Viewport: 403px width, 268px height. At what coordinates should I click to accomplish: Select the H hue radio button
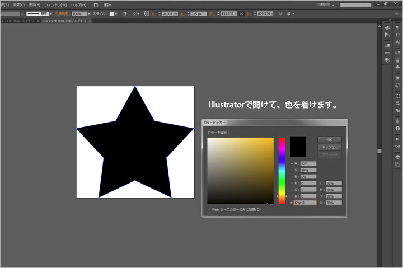pyautogui.click(x=292, y=164)
